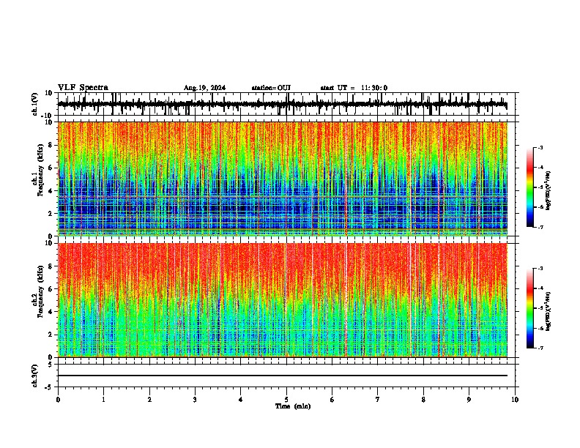Click the "start UT = 11:30:0" text
This screenshot has height=448, width=580.
pyautogui.click(x=354, y=88)
